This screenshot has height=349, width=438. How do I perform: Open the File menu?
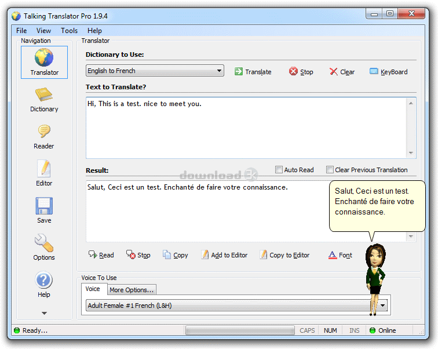tap(21, 31)
